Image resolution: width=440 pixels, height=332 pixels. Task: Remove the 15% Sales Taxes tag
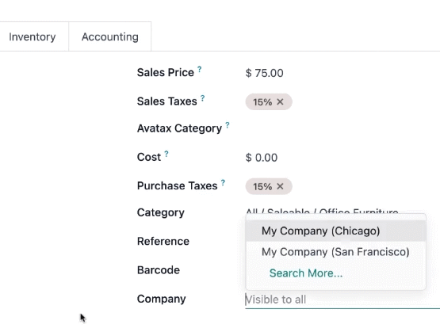[x=280, y=101]
